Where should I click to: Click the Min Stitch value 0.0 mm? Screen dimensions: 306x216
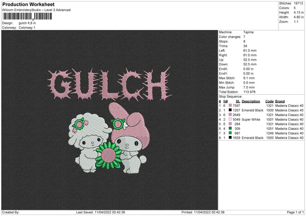(x=249, y=83)
